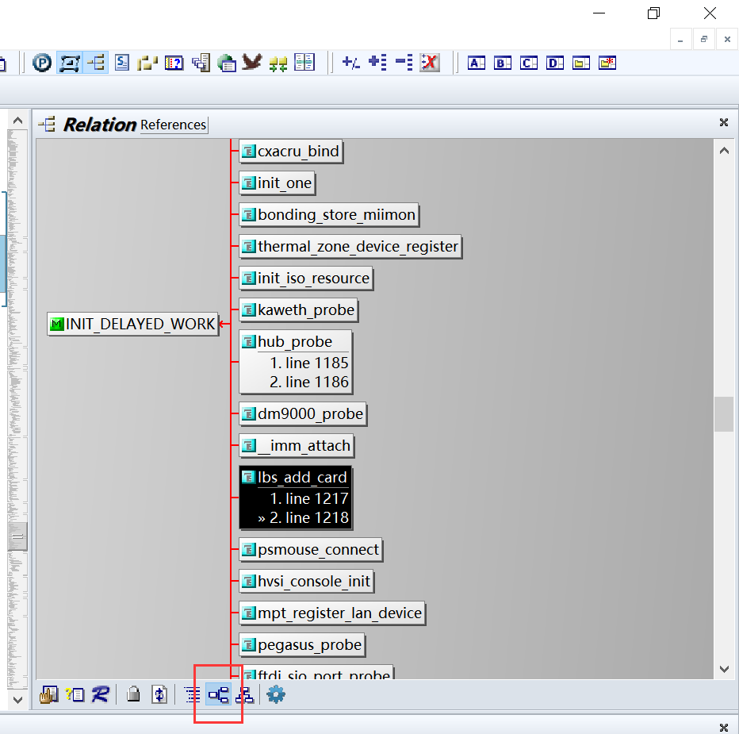Screen dimensions: 739x734
Task: Click the red X delete icon in top toolbar
Action: (430, 63)
